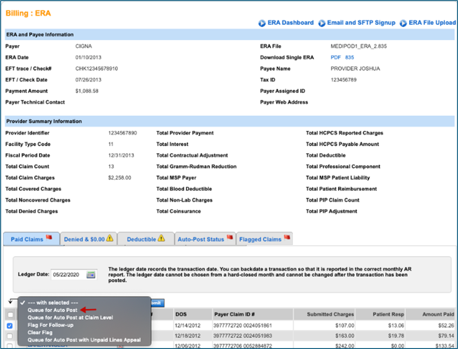Open the Ledger Date calendar picker

point(91,275)
